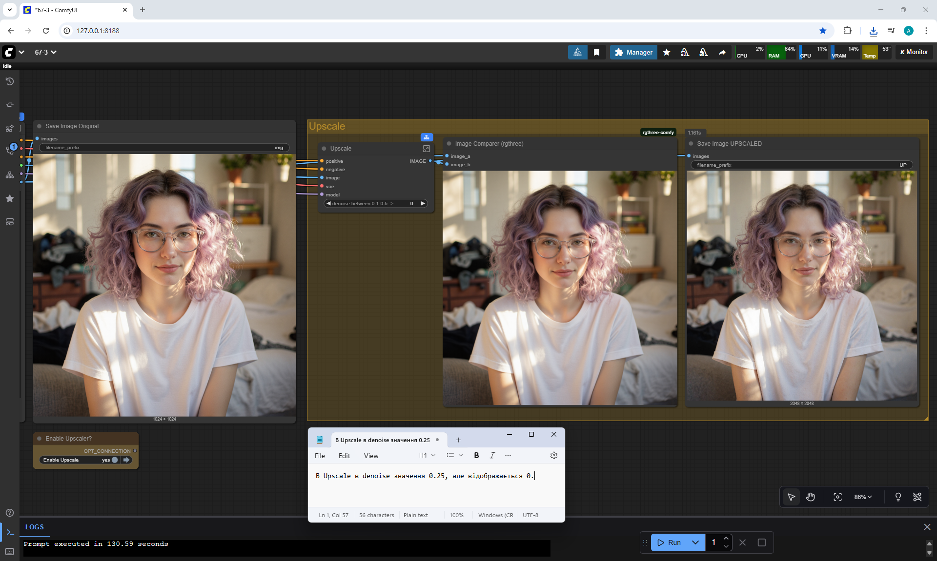This screenshot has height=561, width=937.
Task: Toggle the Enable Upscale yes switch
Action: [115, 460]
